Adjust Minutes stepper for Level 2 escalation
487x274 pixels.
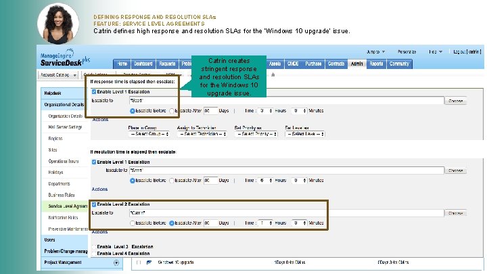tap(299, 223)
